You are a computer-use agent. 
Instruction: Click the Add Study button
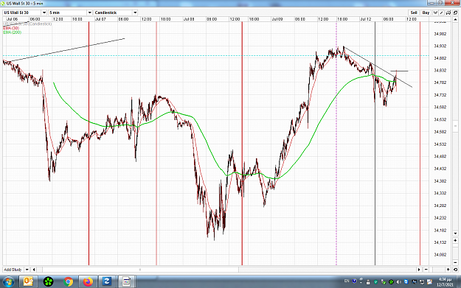[13, 270]
